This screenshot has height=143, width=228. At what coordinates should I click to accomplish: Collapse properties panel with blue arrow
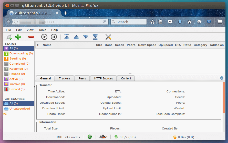(x=222, y=78)
